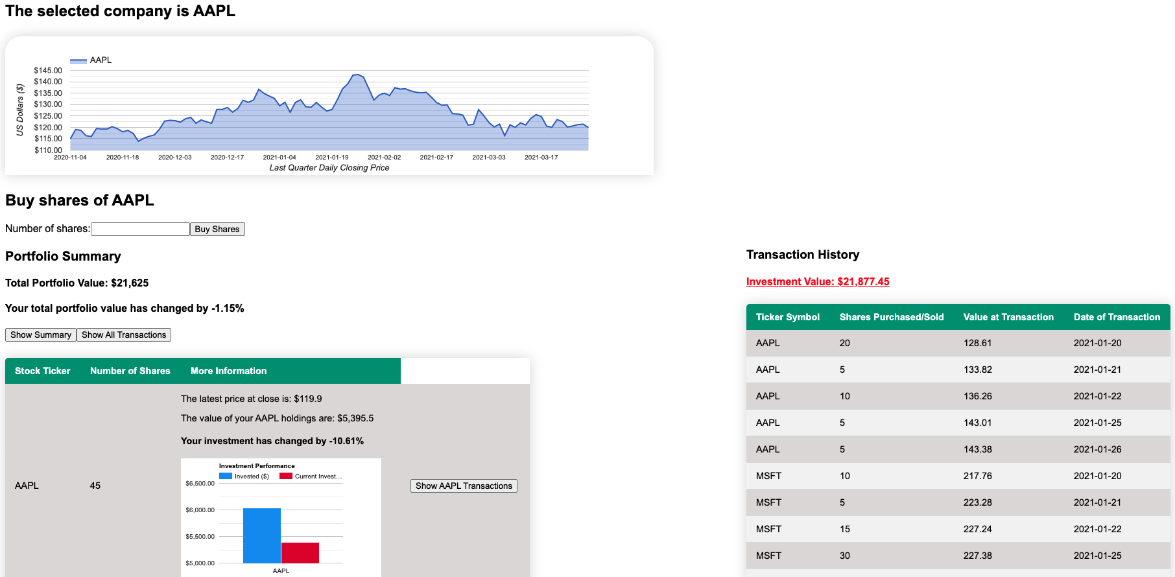Click the MSFT transaction value 227.38

click(x=978, y=556)
